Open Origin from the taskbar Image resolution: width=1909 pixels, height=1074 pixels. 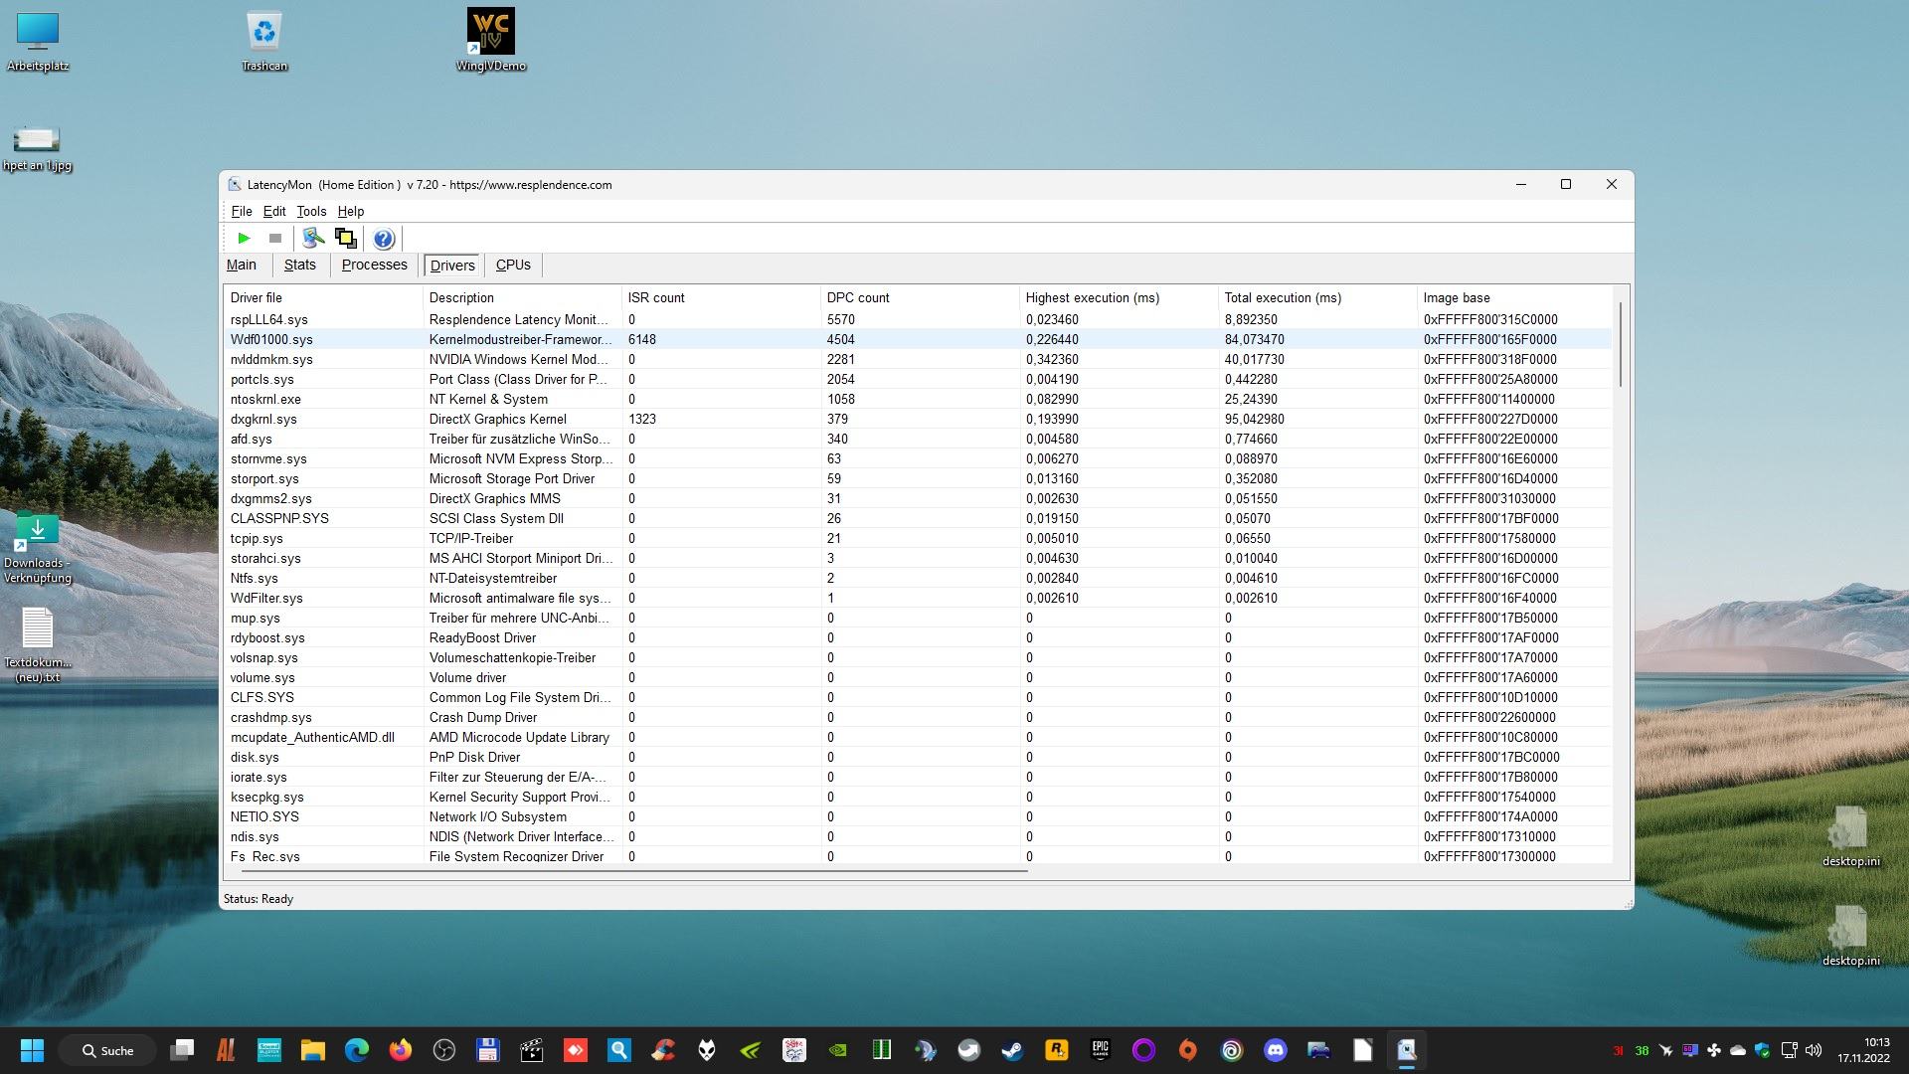[1188, 1050]
